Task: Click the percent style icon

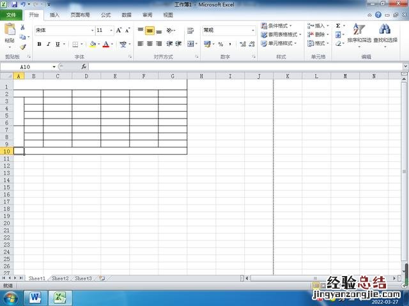Action: coord(220,44)
